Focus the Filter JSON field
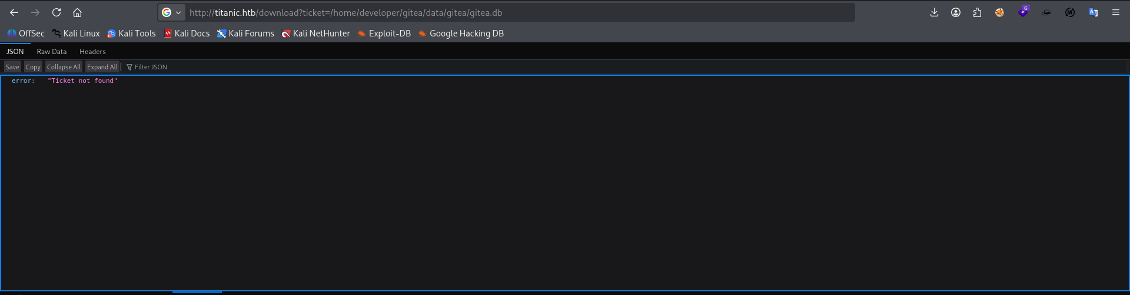 click(624, 67)
